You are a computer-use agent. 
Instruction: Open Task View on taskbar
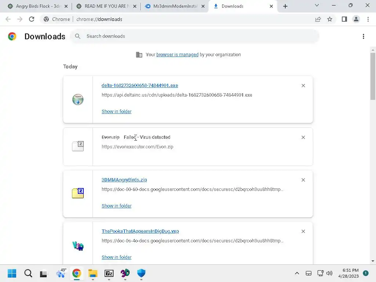[x=44, y=273]
